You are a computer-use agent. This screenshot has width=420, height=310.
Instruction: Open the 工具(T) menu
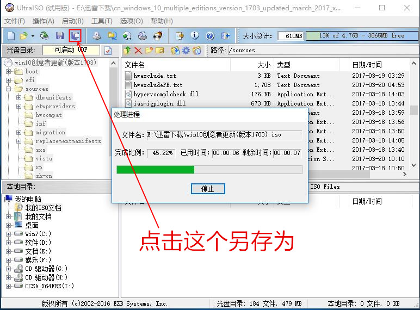pos(102,21)
